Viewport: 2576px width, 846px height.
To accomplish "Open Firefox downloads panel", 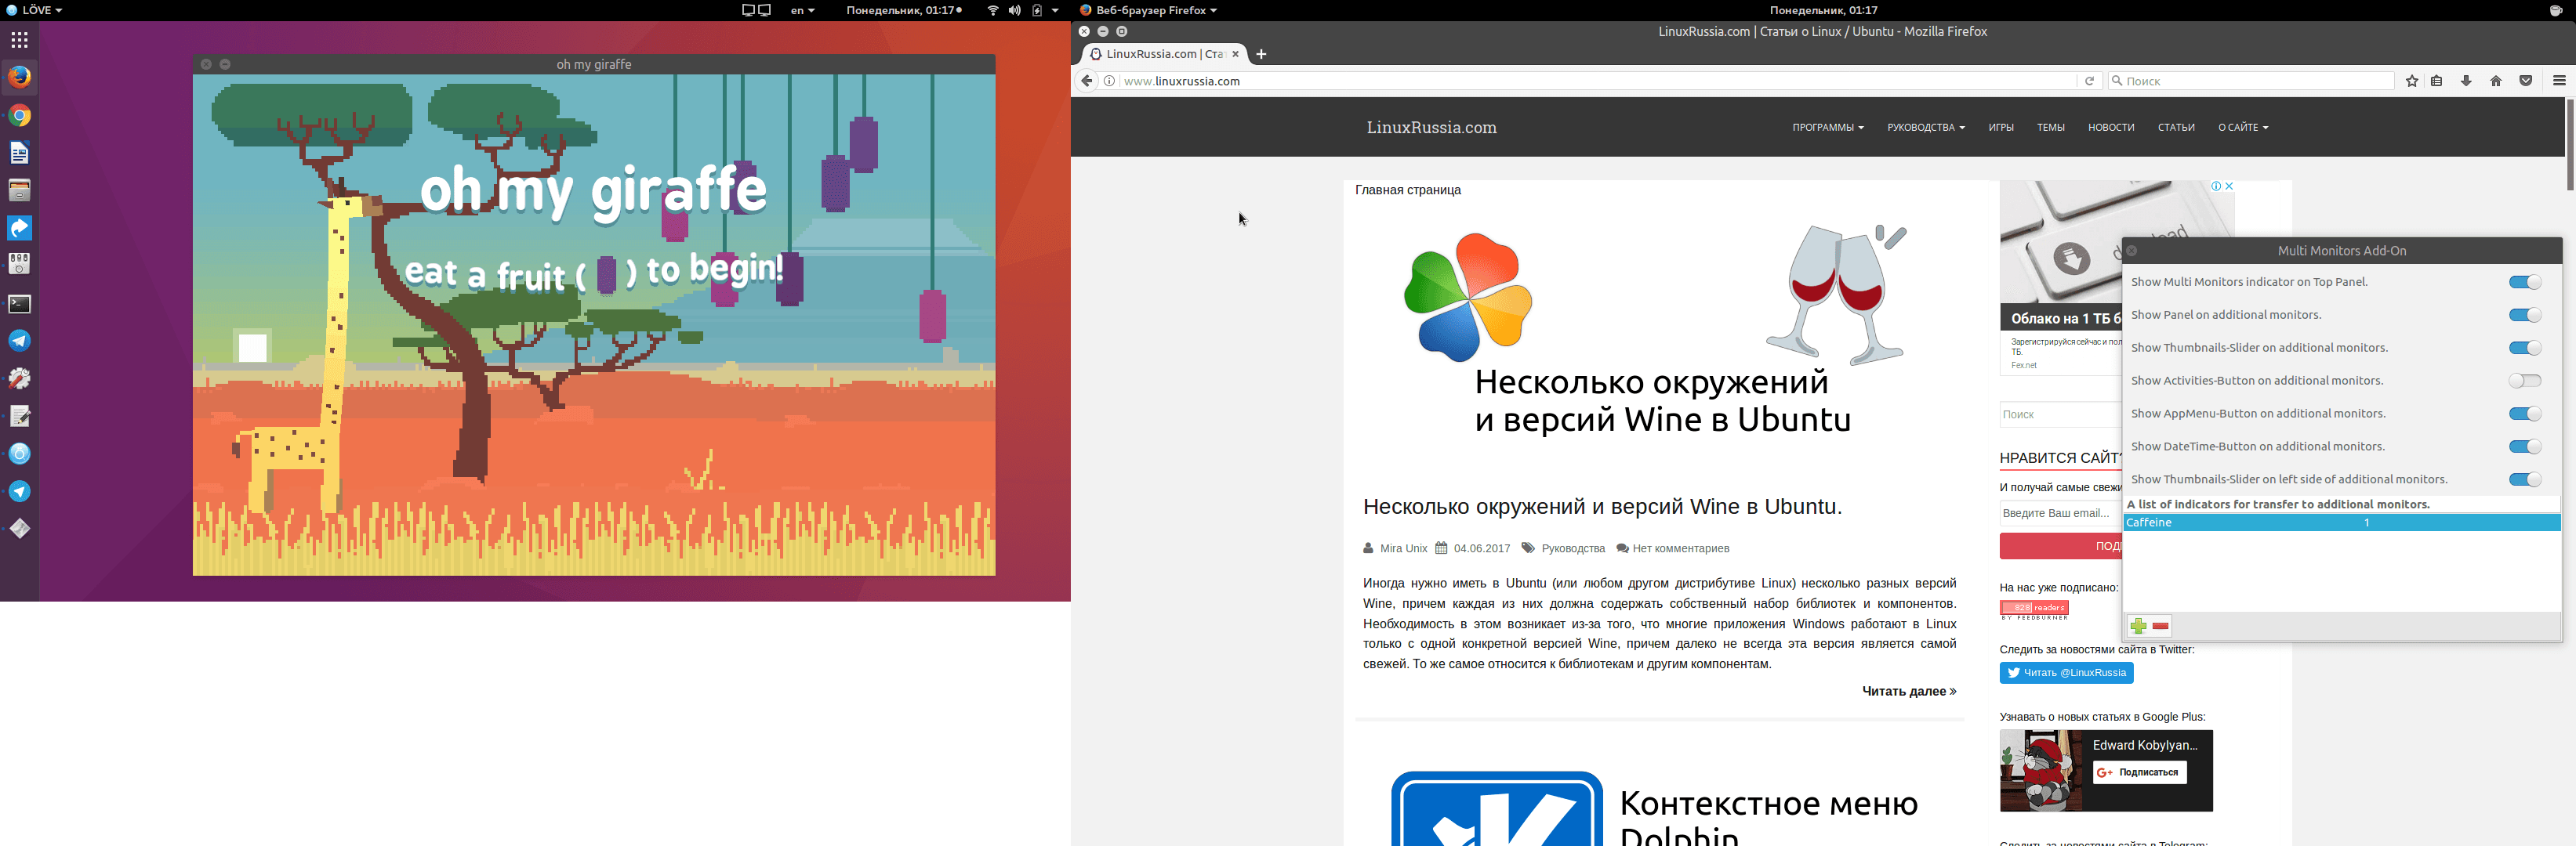I will click(2466, 81).
